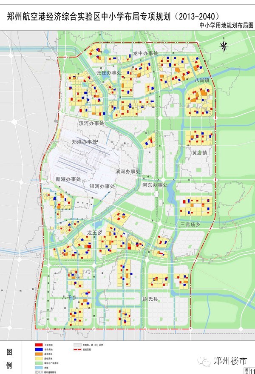Screen dimensions: 255x374
Task: Pick the red 小学用地 legend swatch
Action: (39, 345)
